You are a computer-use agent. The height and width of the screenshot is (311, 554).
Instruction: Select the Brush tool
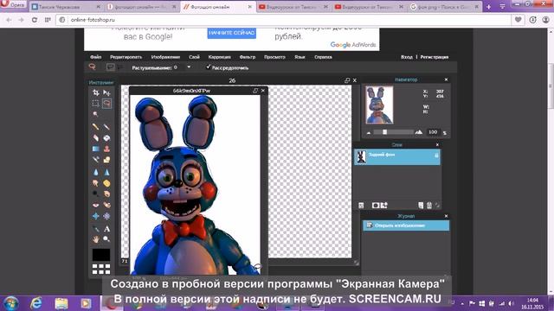click(106, 127)
